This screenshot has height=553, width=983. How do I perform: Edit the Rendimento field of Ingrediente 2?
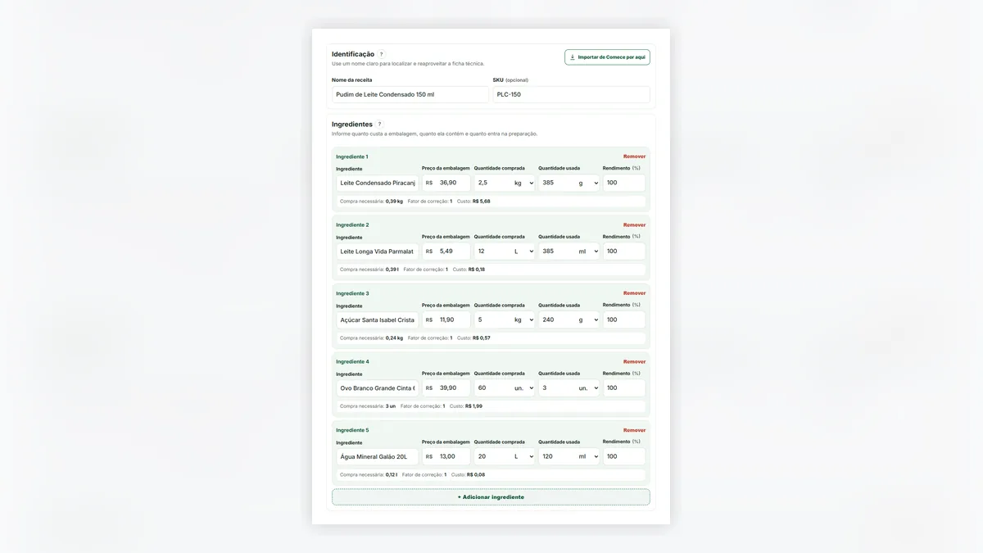coord(624,252)
